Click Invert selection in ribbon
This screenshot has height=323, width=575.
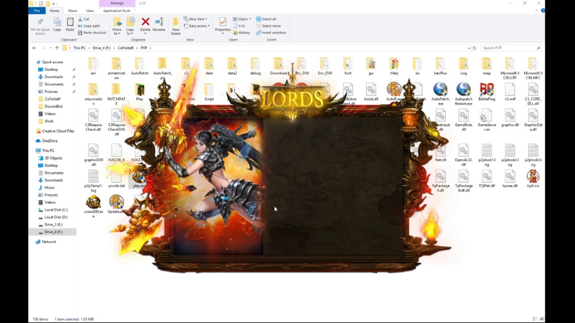(271, 33)
